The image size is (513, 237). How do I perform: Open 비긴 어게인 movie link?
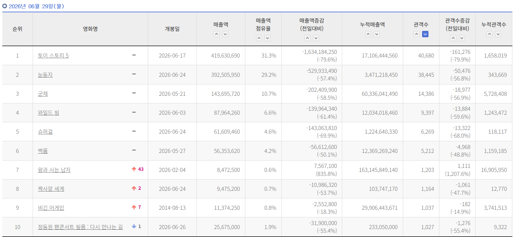(x=51, y=208)
